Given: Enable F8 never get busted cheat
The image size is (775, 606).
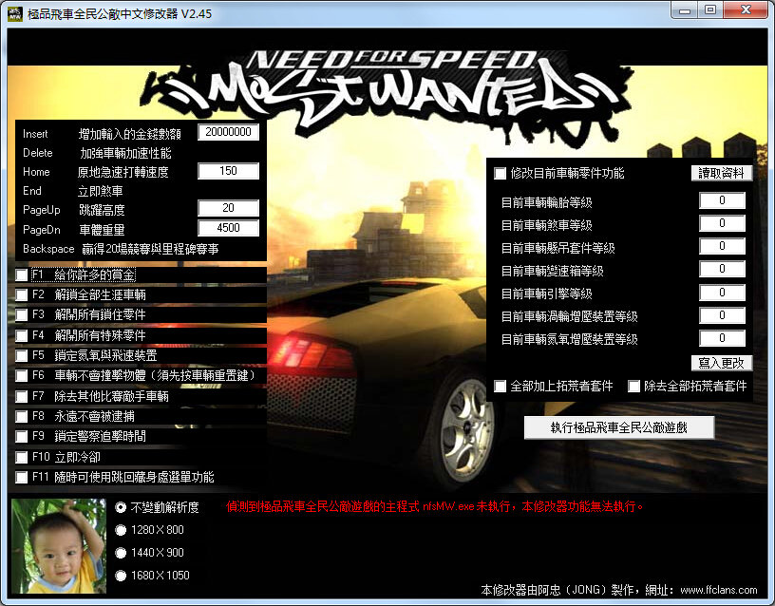Looking at the screenshot, I should click(19, 416).
